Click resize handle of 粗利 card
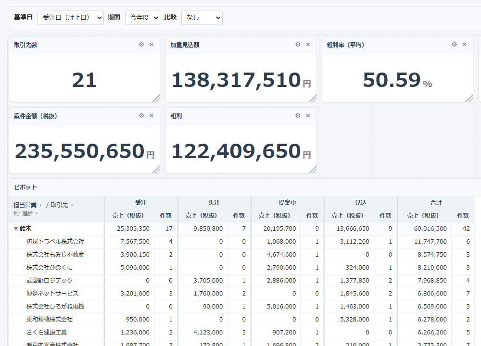Image resolution: width=481 pixels, height=346 pixels. pyautogui.click(x=313, y=169)
